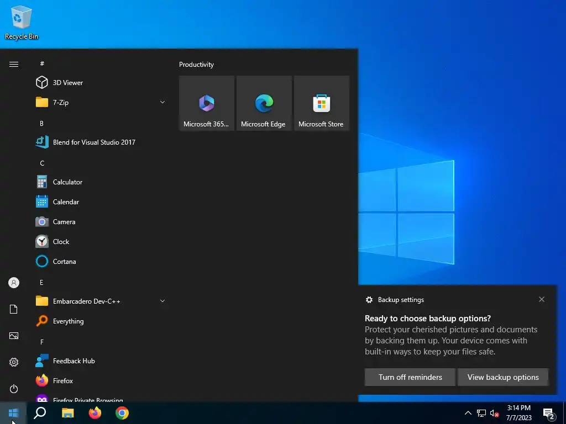Viewport: 566px width, 424px height.
Task: Open the Microsoft Store tile
Action: click(322, 103)
